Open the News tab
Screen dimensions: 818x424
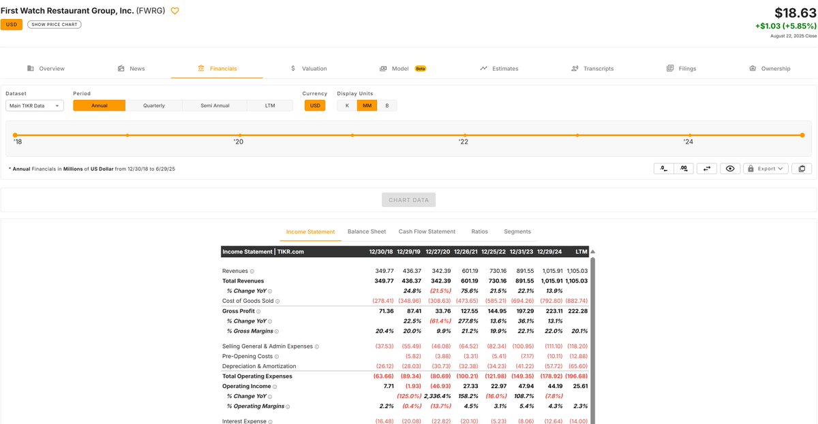131,69
